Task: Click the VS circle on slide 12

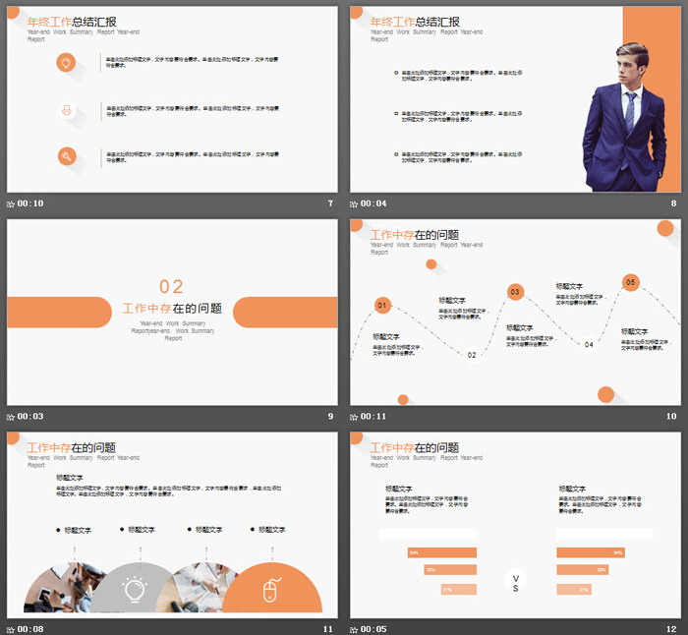Action: pyautogui.click(x=516, y=582)
